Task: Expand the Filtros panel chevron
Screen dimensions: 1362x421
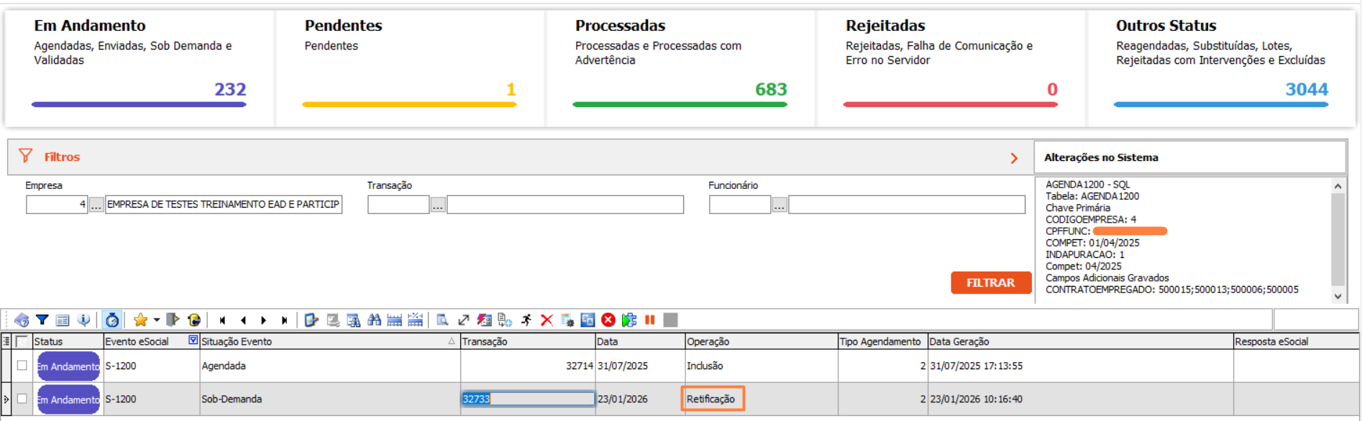Action: (x=1014, y=158)
